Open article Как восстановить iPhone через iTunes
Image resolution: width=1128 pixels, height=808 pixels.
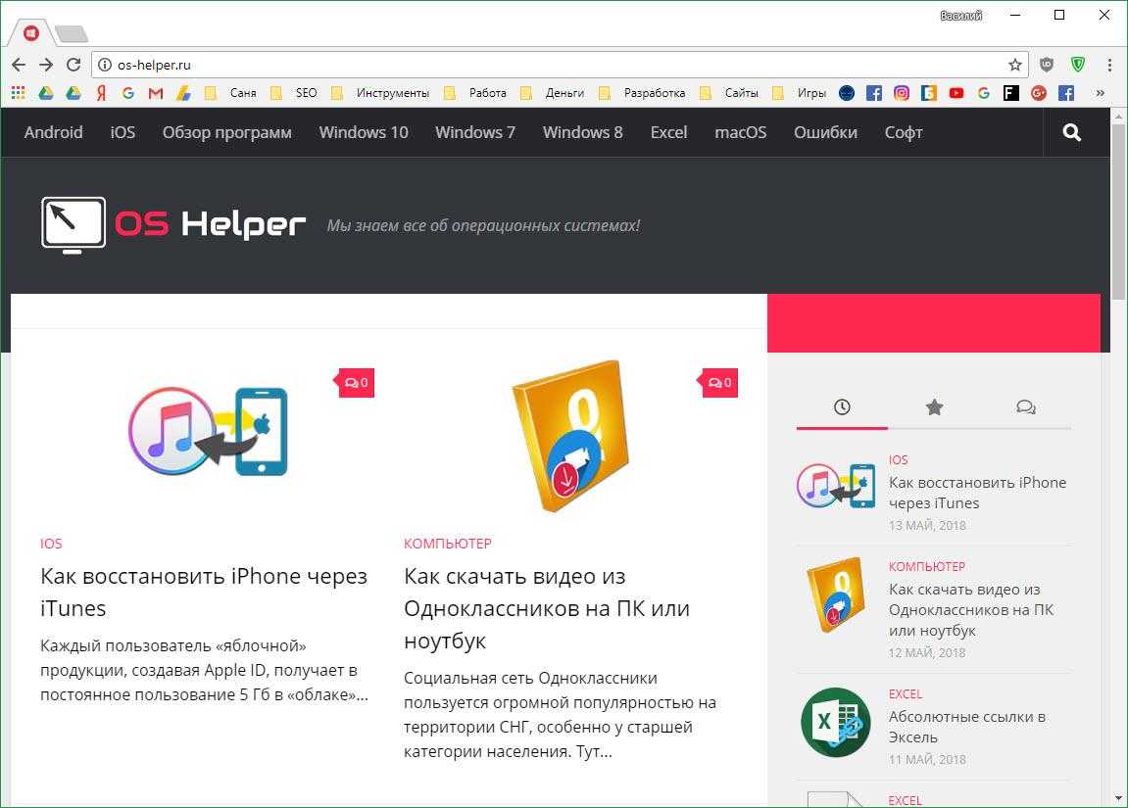pos(204,592)
